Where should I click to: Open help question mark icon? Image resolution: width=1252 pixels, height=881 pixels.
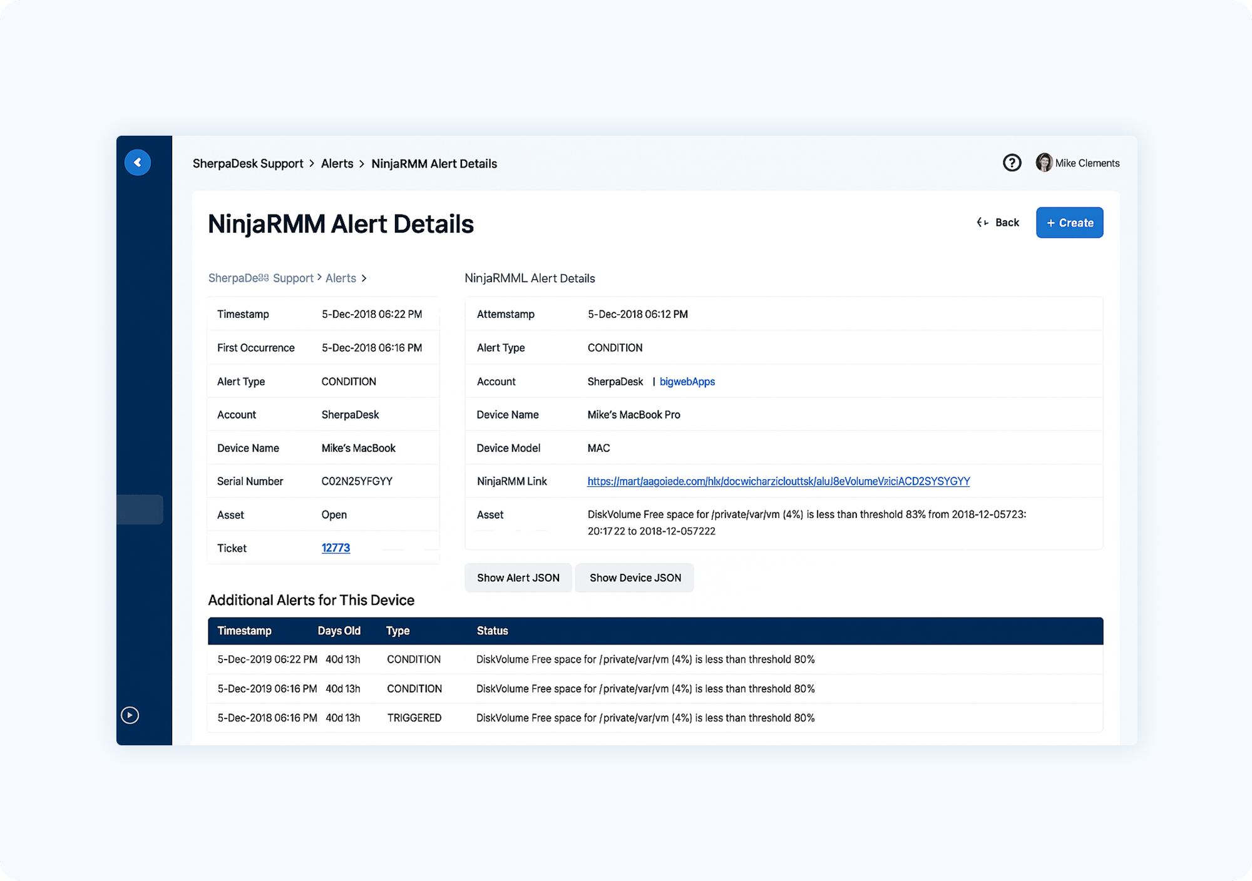tap(1012, 163)
